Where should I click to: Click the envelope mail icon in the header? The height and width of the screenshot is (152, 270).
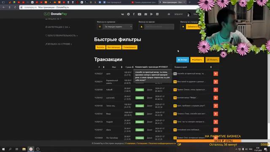[x=146, y=14]
